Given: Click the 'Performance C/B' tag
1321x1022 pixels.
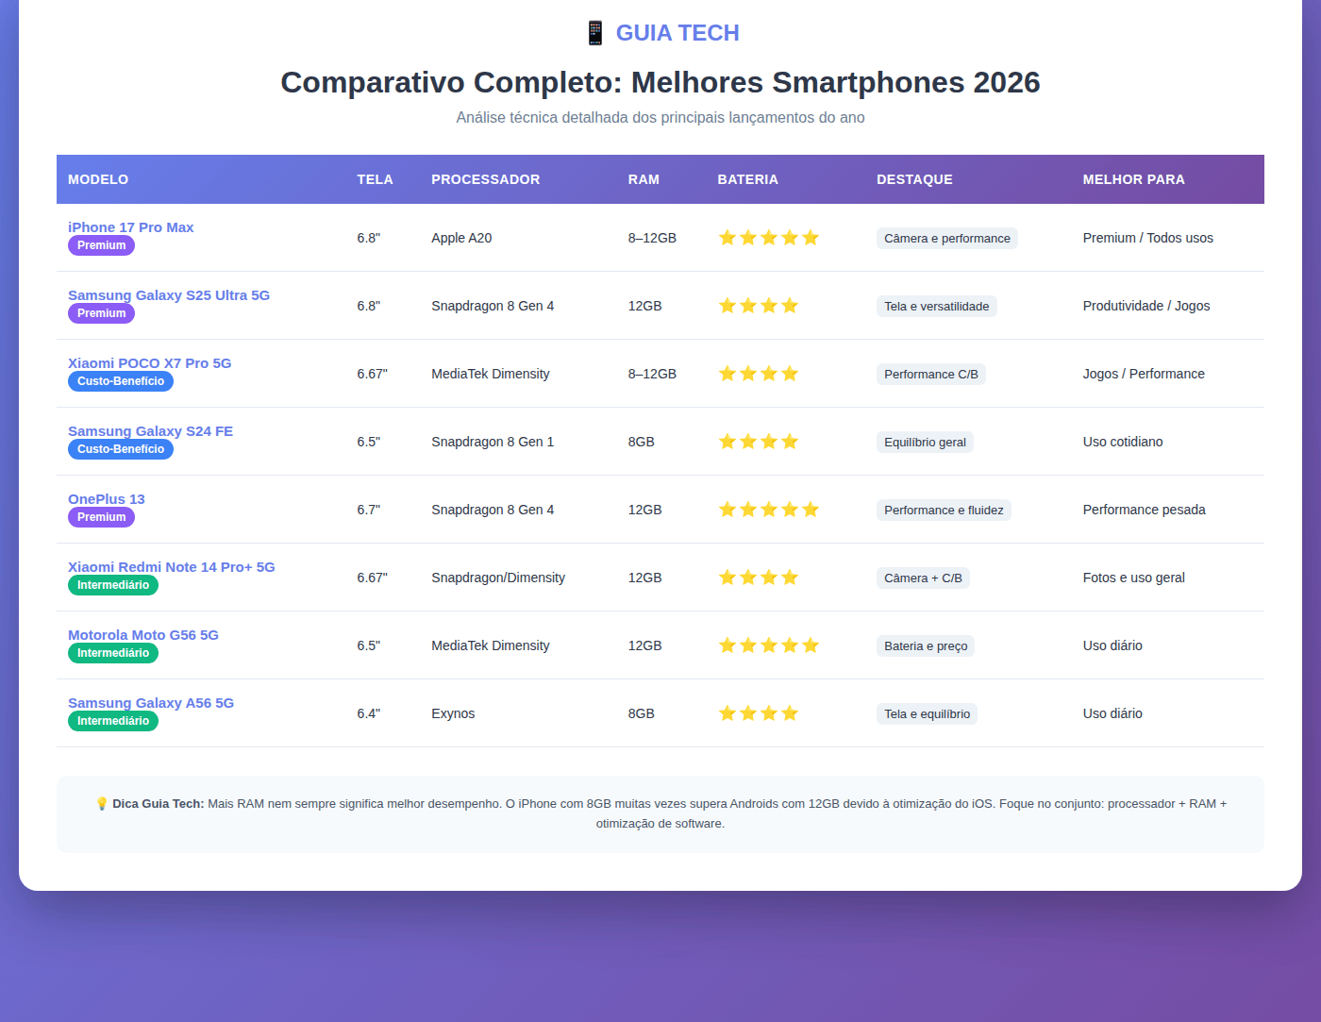Looking at the screenshot, I should pyautogui.click(x=931, y=375).
